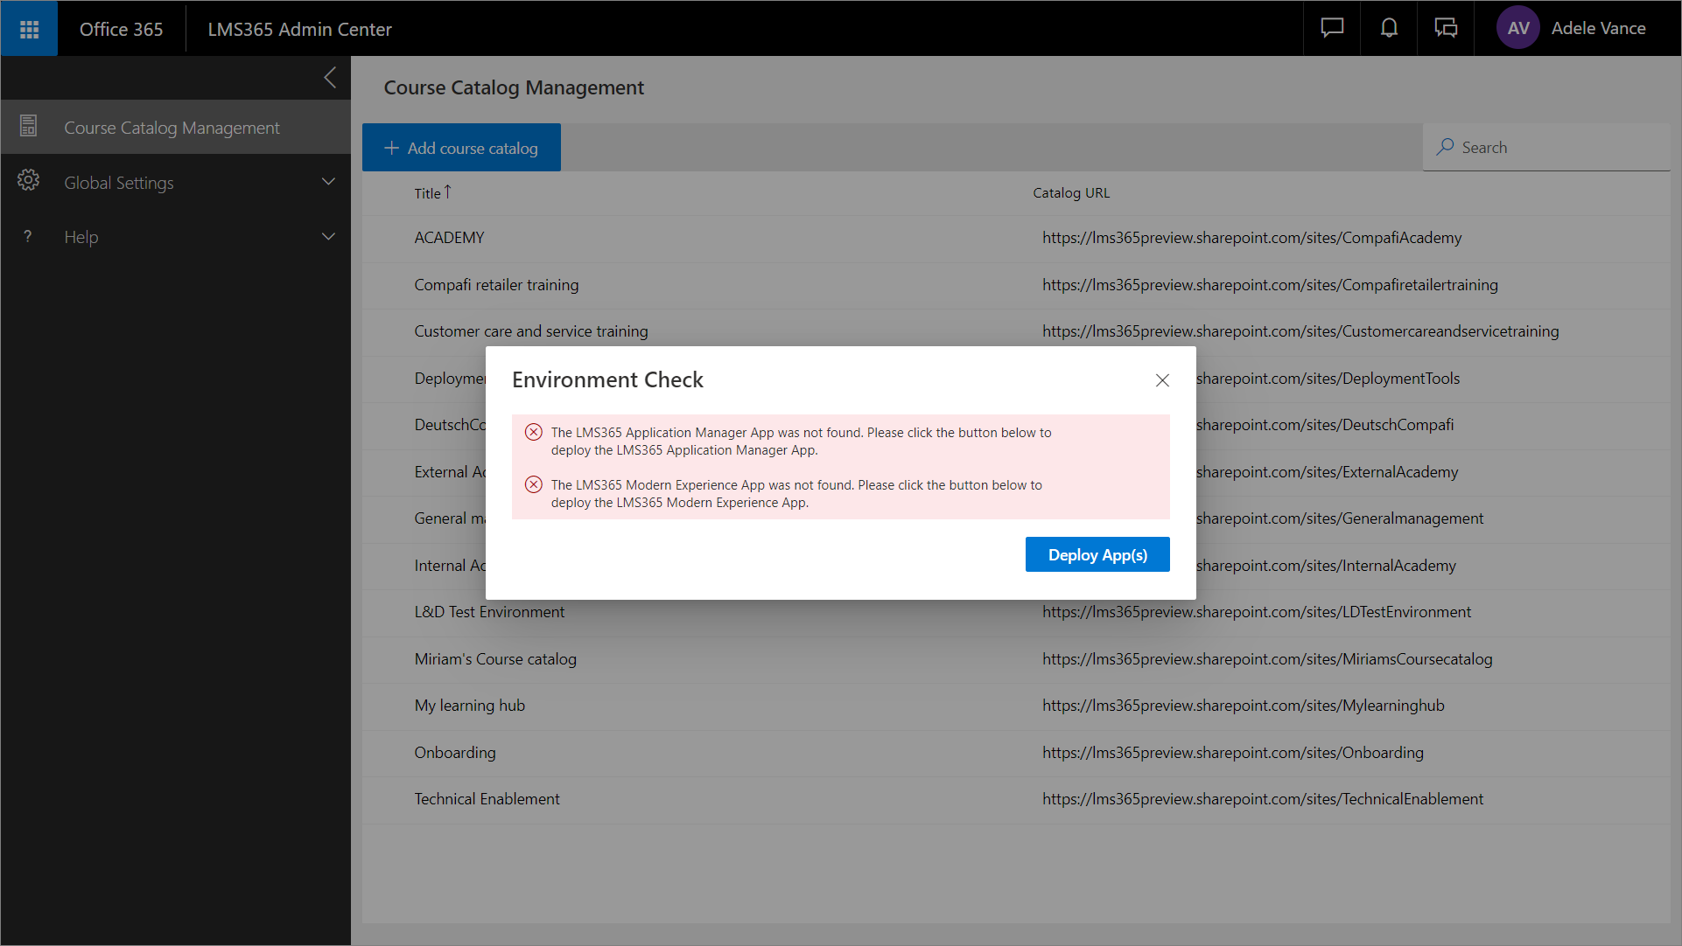Click Add course catalog button
Viewport: 1682px width, 946px height.
pos(461,148)
